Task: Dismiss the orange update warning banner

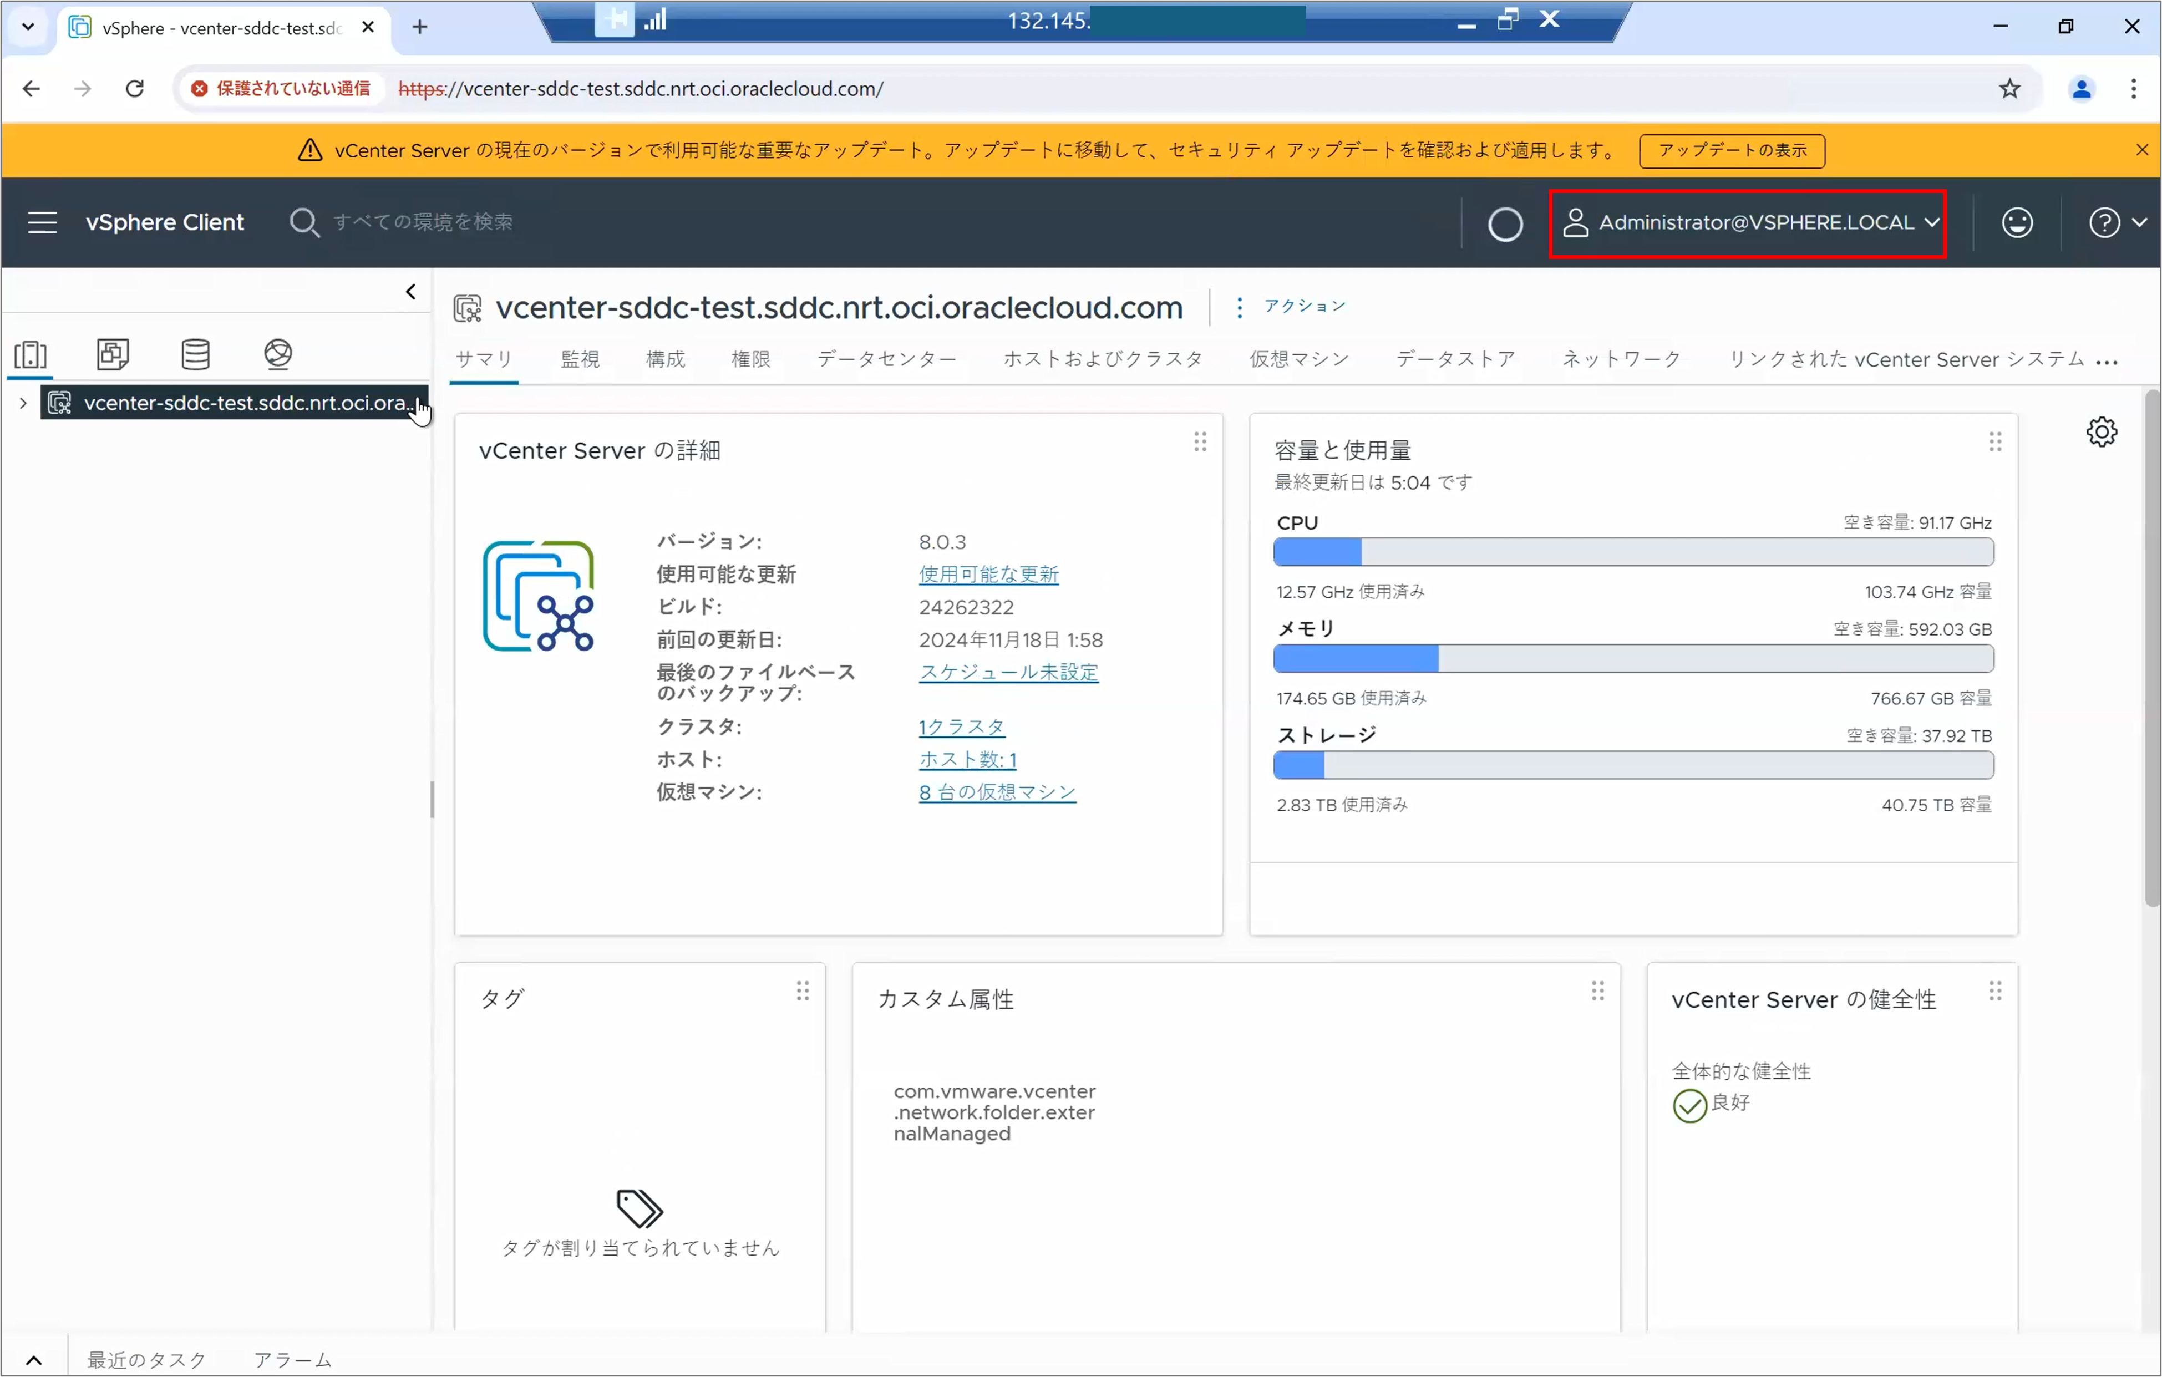Action: point(2141,150)
